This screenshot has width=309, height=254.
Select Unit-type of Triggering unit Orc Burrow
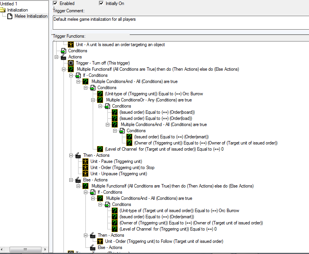(154, 94)
